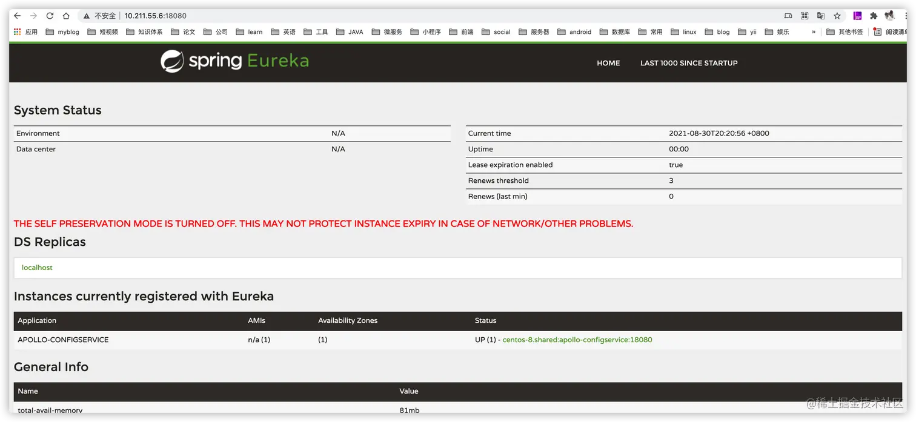The width and height of the screenshot is (916, 422).
Task: Open the 数据库 bookmark folder
Action: click(615, 32)
